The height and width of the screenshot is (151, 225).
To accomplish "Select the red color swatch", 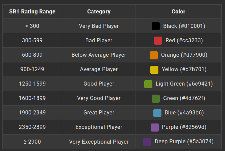I will [158, 41].
